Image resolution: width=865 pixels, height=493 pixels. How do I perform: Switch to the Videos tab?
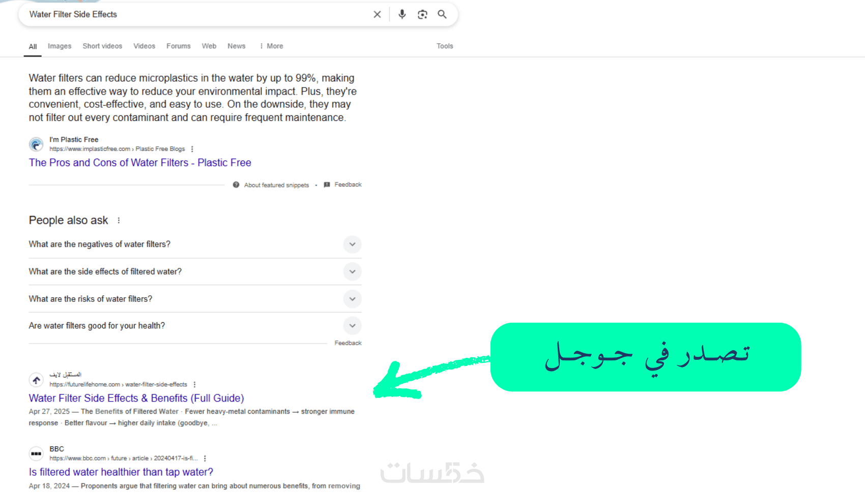click(x=144, y=46)
